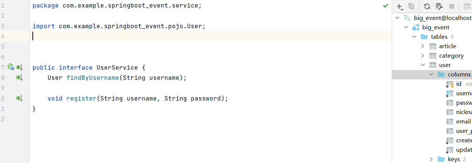472x163 pixels.
Task: Click Spring bean gutter icon on line 7
Action: (11, 67)
